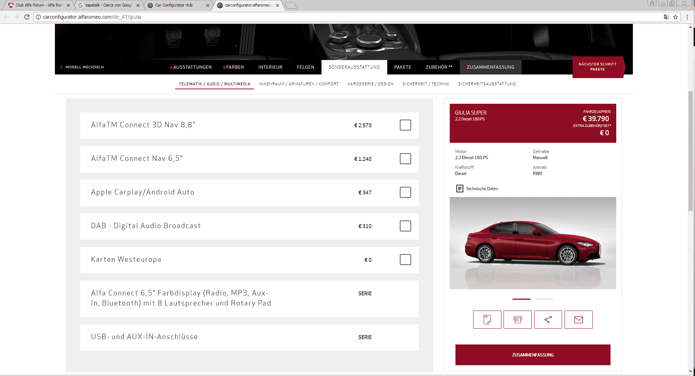Click the translate page icon in address bar
This screenshot has height=376, width=695.
[x=666, y=17]
